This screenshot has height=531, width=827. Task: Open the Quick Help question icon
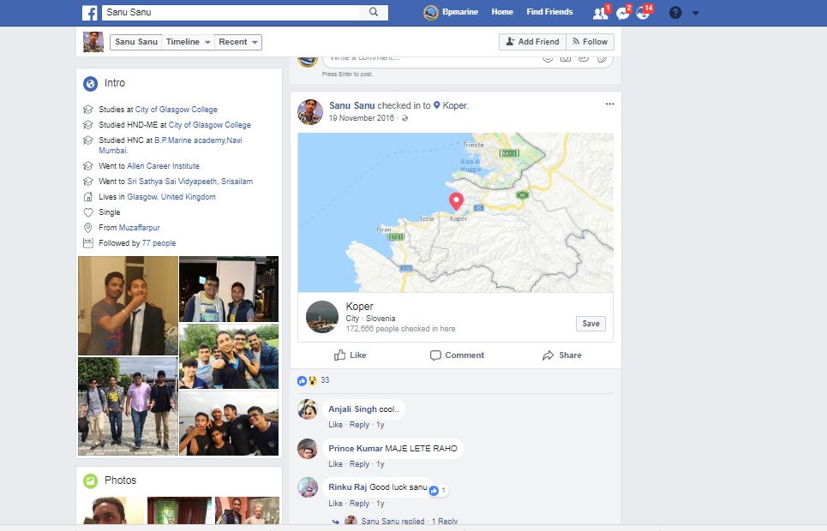(675, 13)
